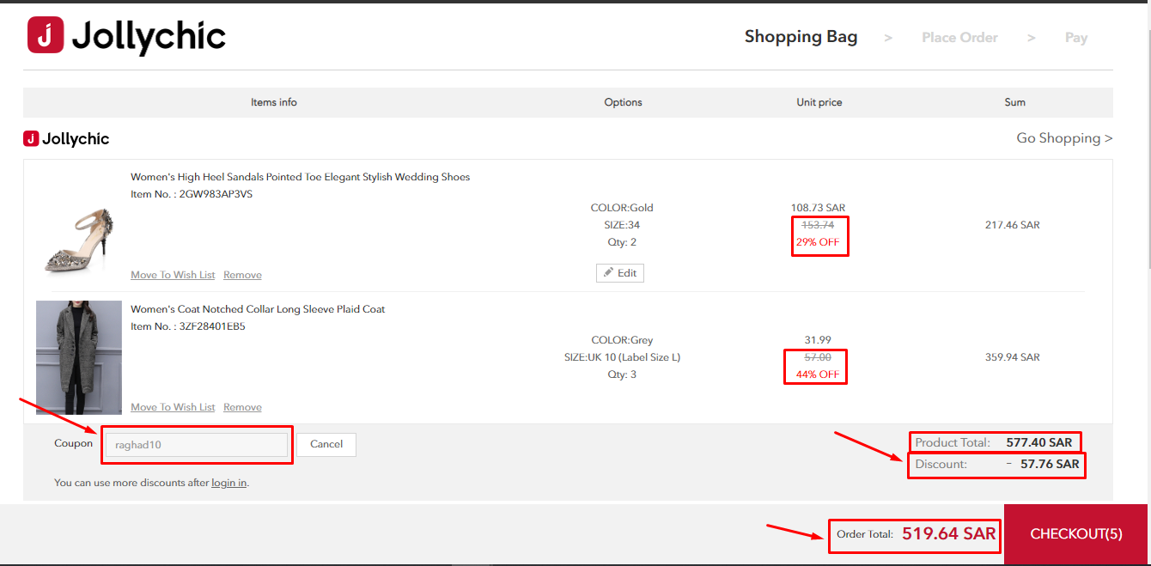Cancel the applied coupon
This screenshot has width=1151, height=566.
click(326, 444)
